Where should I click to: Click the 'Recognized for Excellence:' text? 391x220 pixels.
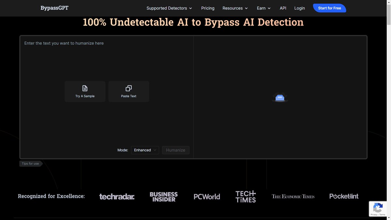point(51,196)
